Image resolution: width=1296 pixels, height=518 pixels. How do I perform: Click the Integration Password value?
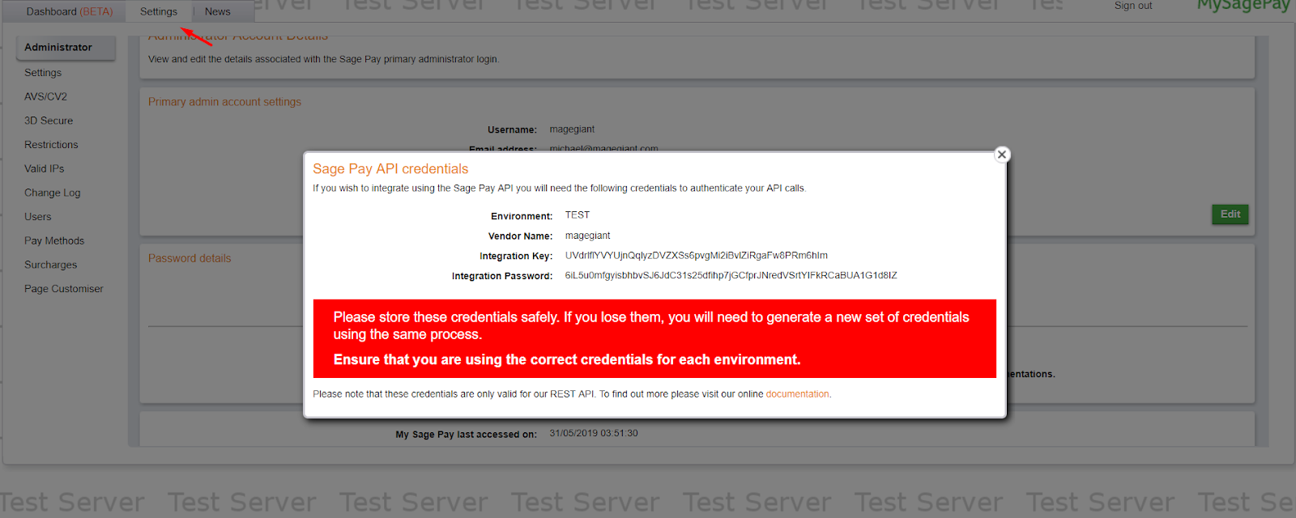[x=731, y=276]
